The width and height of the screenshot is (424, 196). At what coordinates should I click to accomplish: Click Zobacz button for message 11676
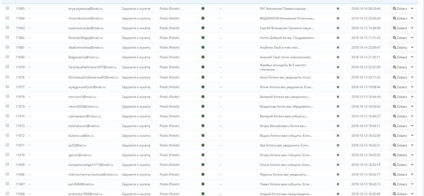click(400, 97)
